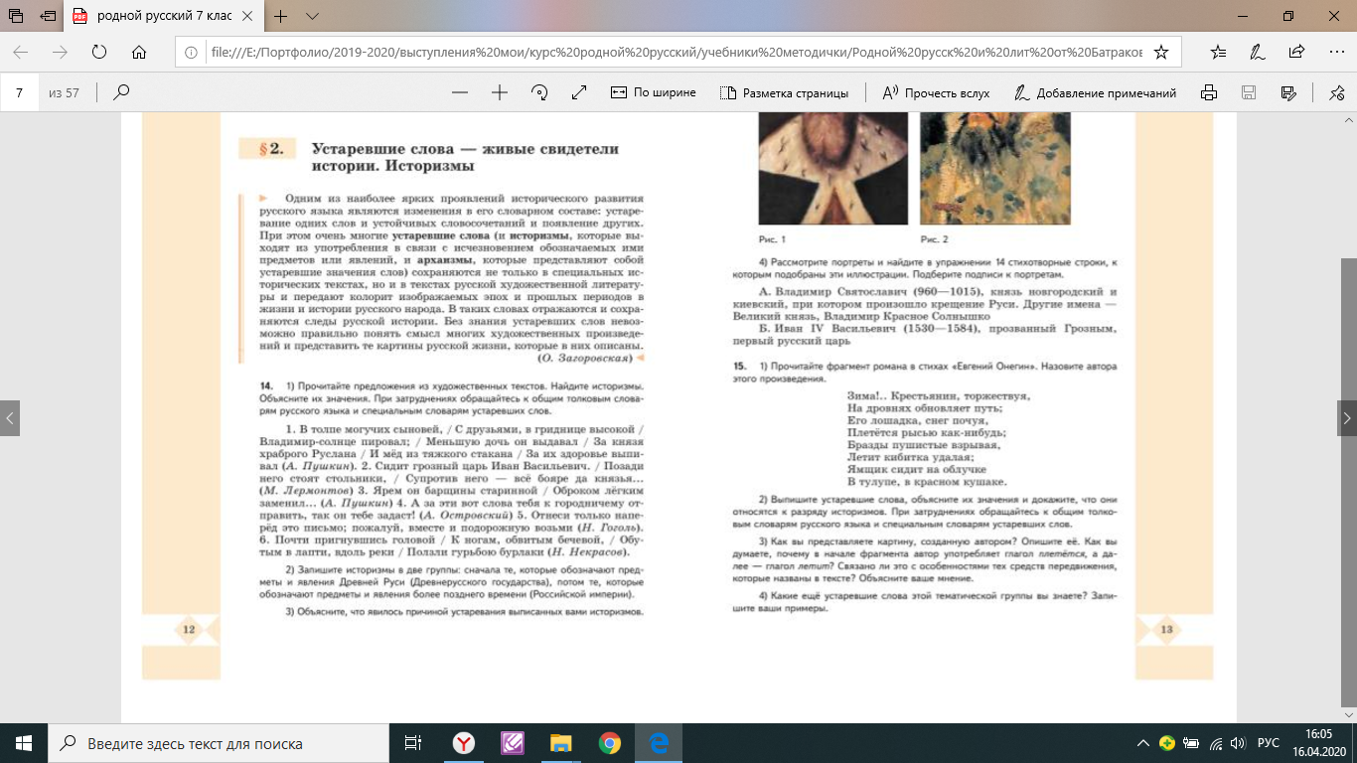
Task: Go to next page with right arrow
Action: (x=1346, y=418)
